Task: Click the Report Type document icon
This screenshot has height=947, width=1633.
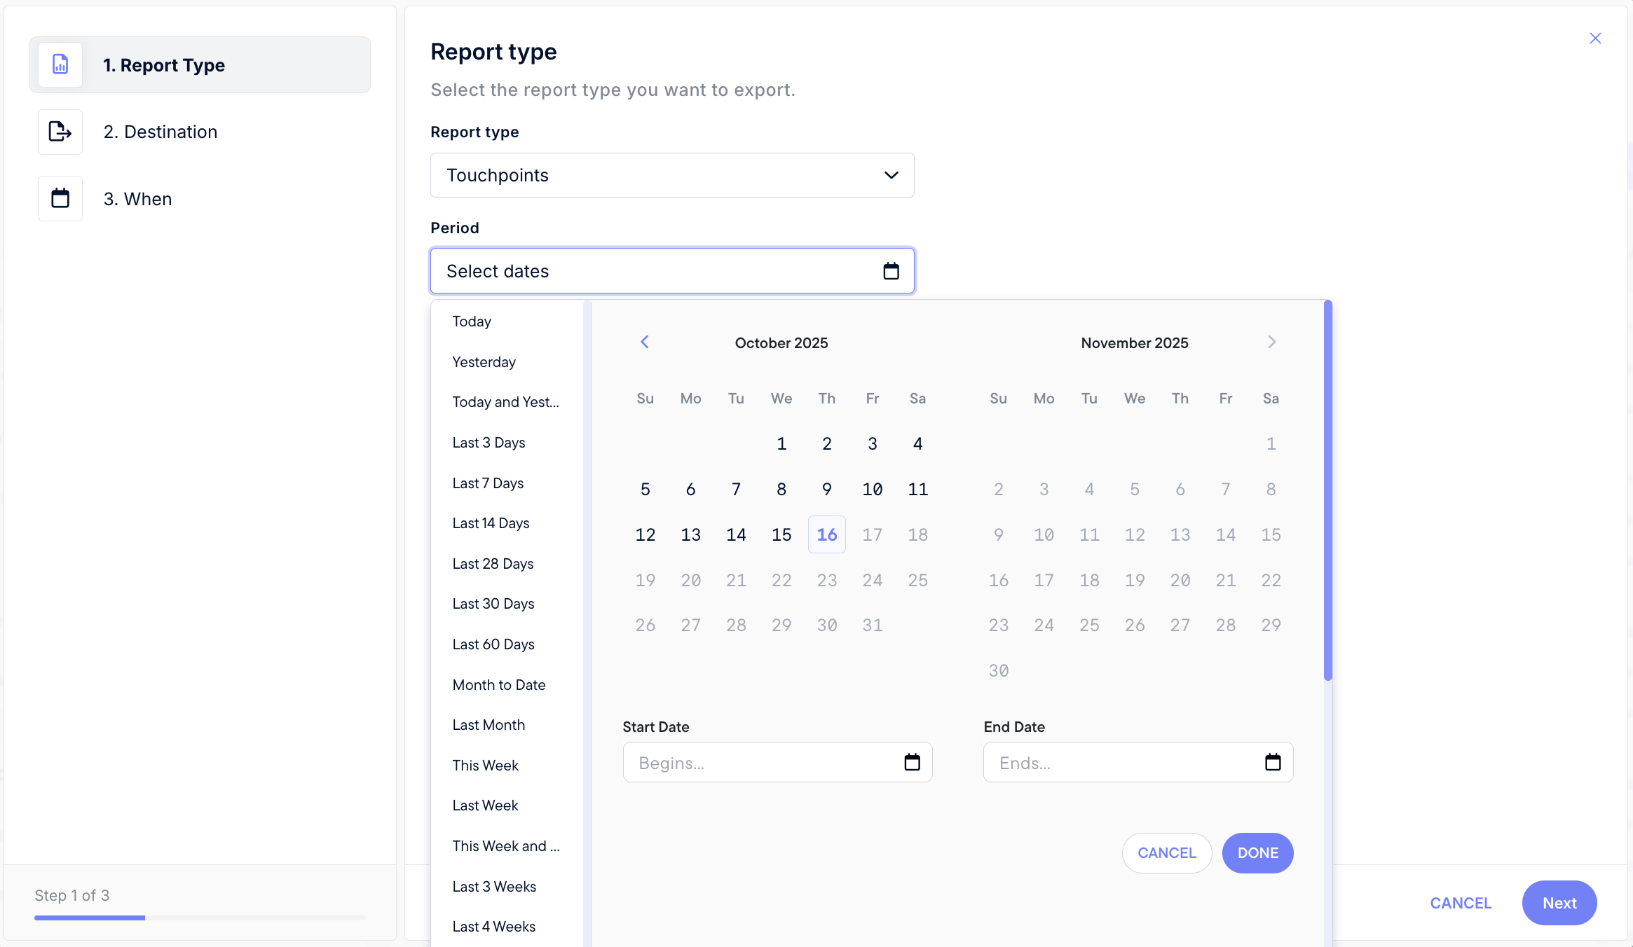Action: click(60, 64)
